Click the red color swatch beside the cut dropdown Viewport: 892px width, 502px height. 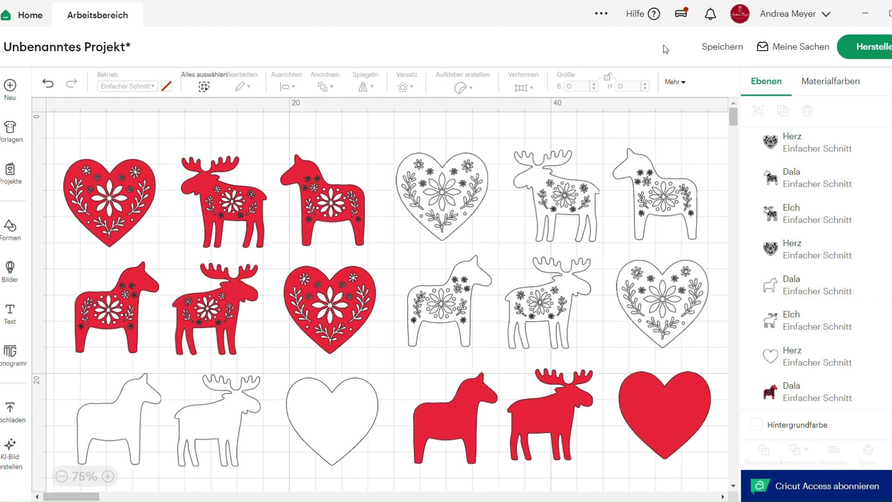click(x=166, y=86)
